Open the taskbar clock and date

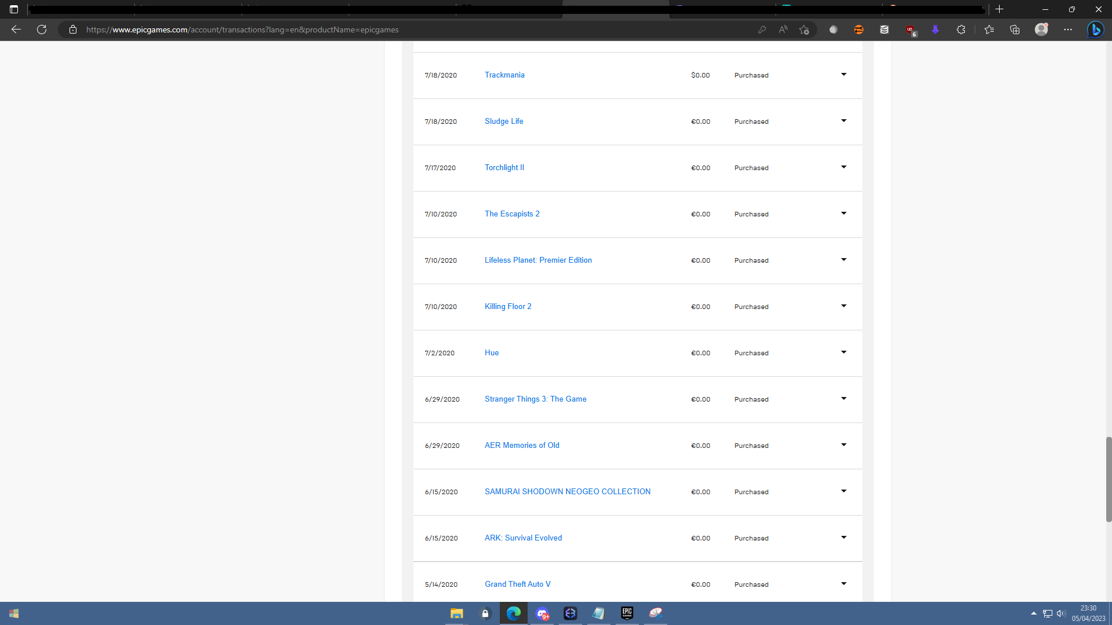(x=1088, y=613)
